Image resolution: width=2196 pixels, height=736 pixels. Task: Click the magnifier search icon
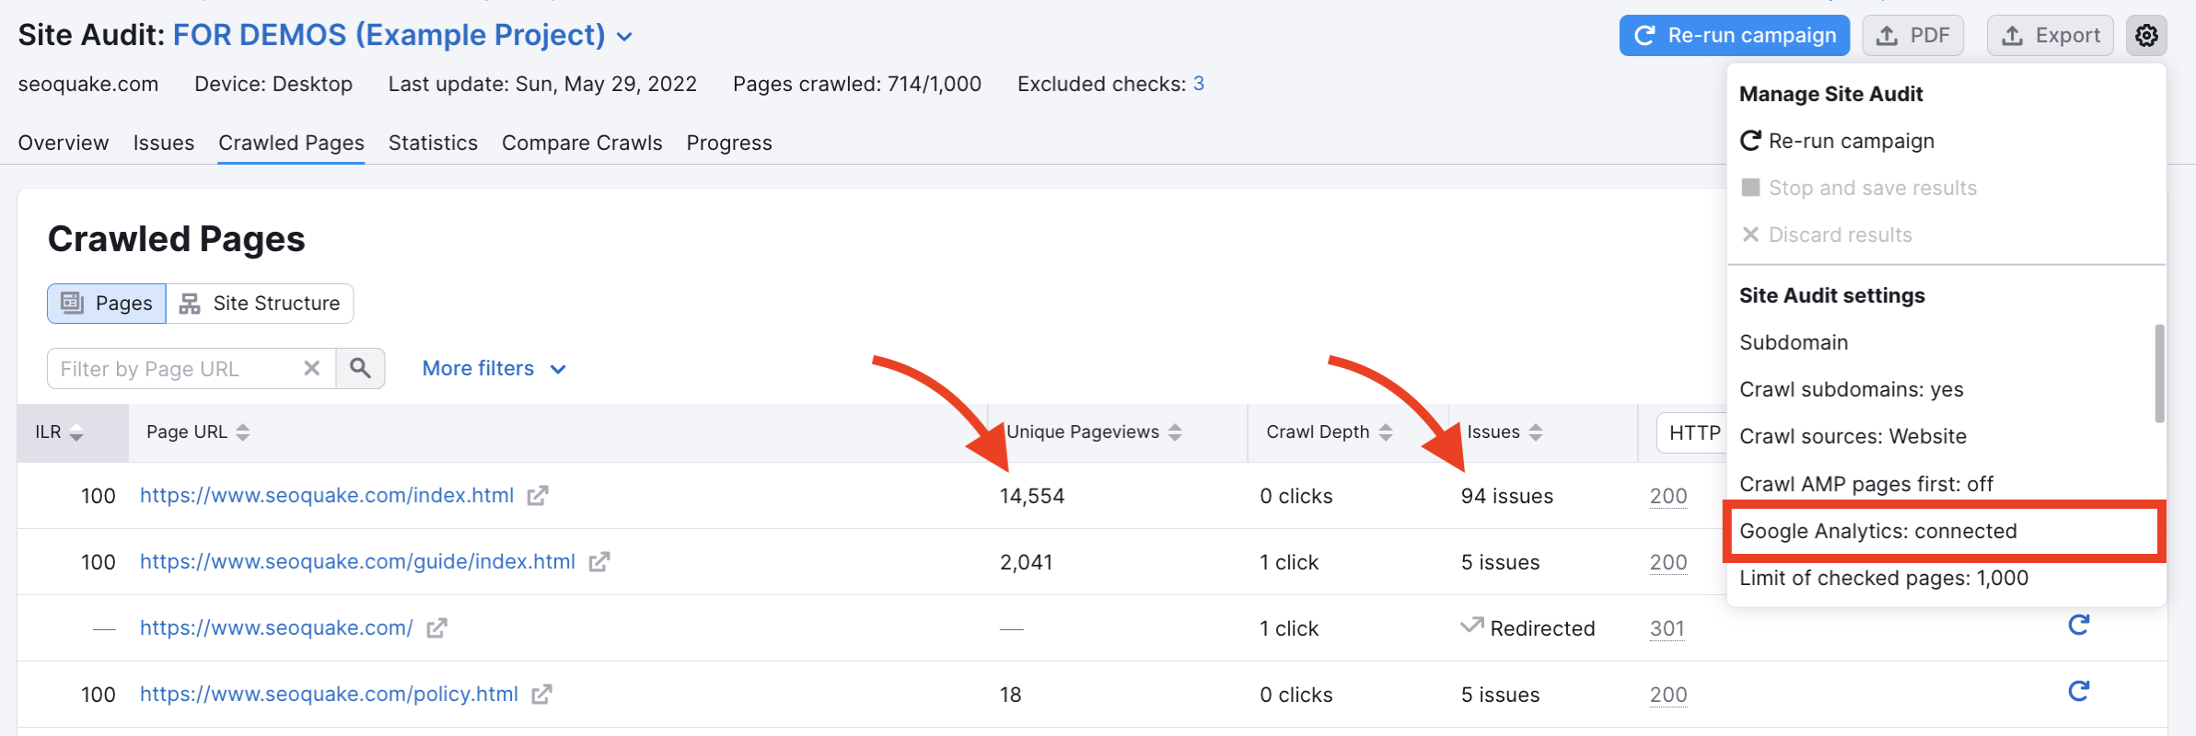point(360,368)
